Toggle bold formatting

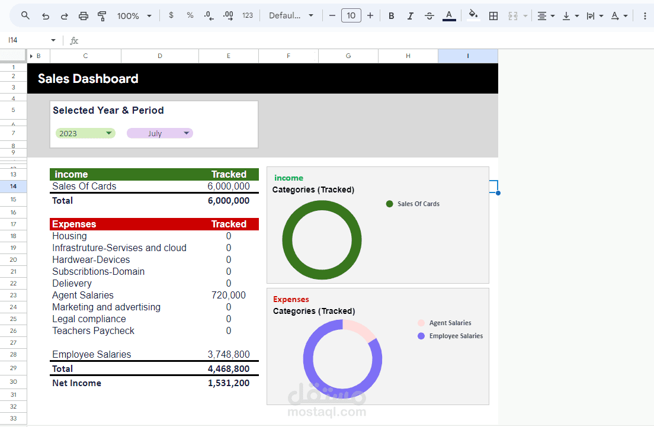(391, 16)
